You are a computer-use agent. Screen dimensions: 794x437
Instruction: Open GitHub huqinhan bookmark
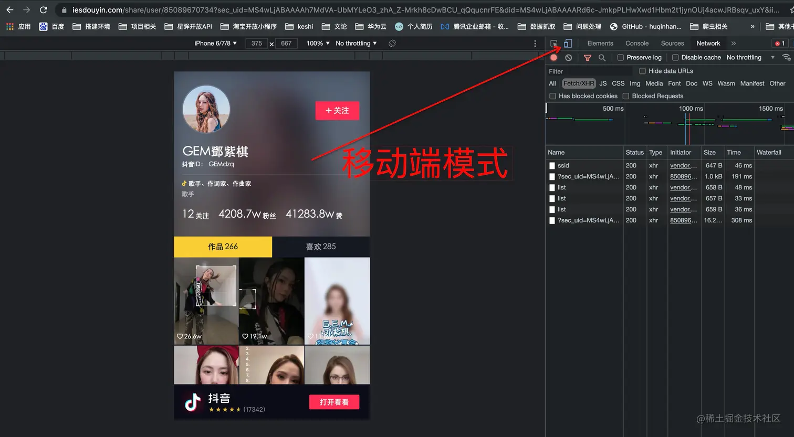click(x=645, y=26)
